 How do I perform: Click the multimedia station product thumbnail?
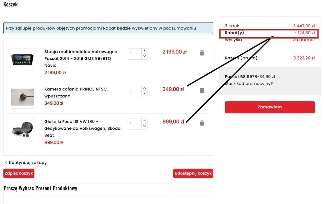[22, 60]
